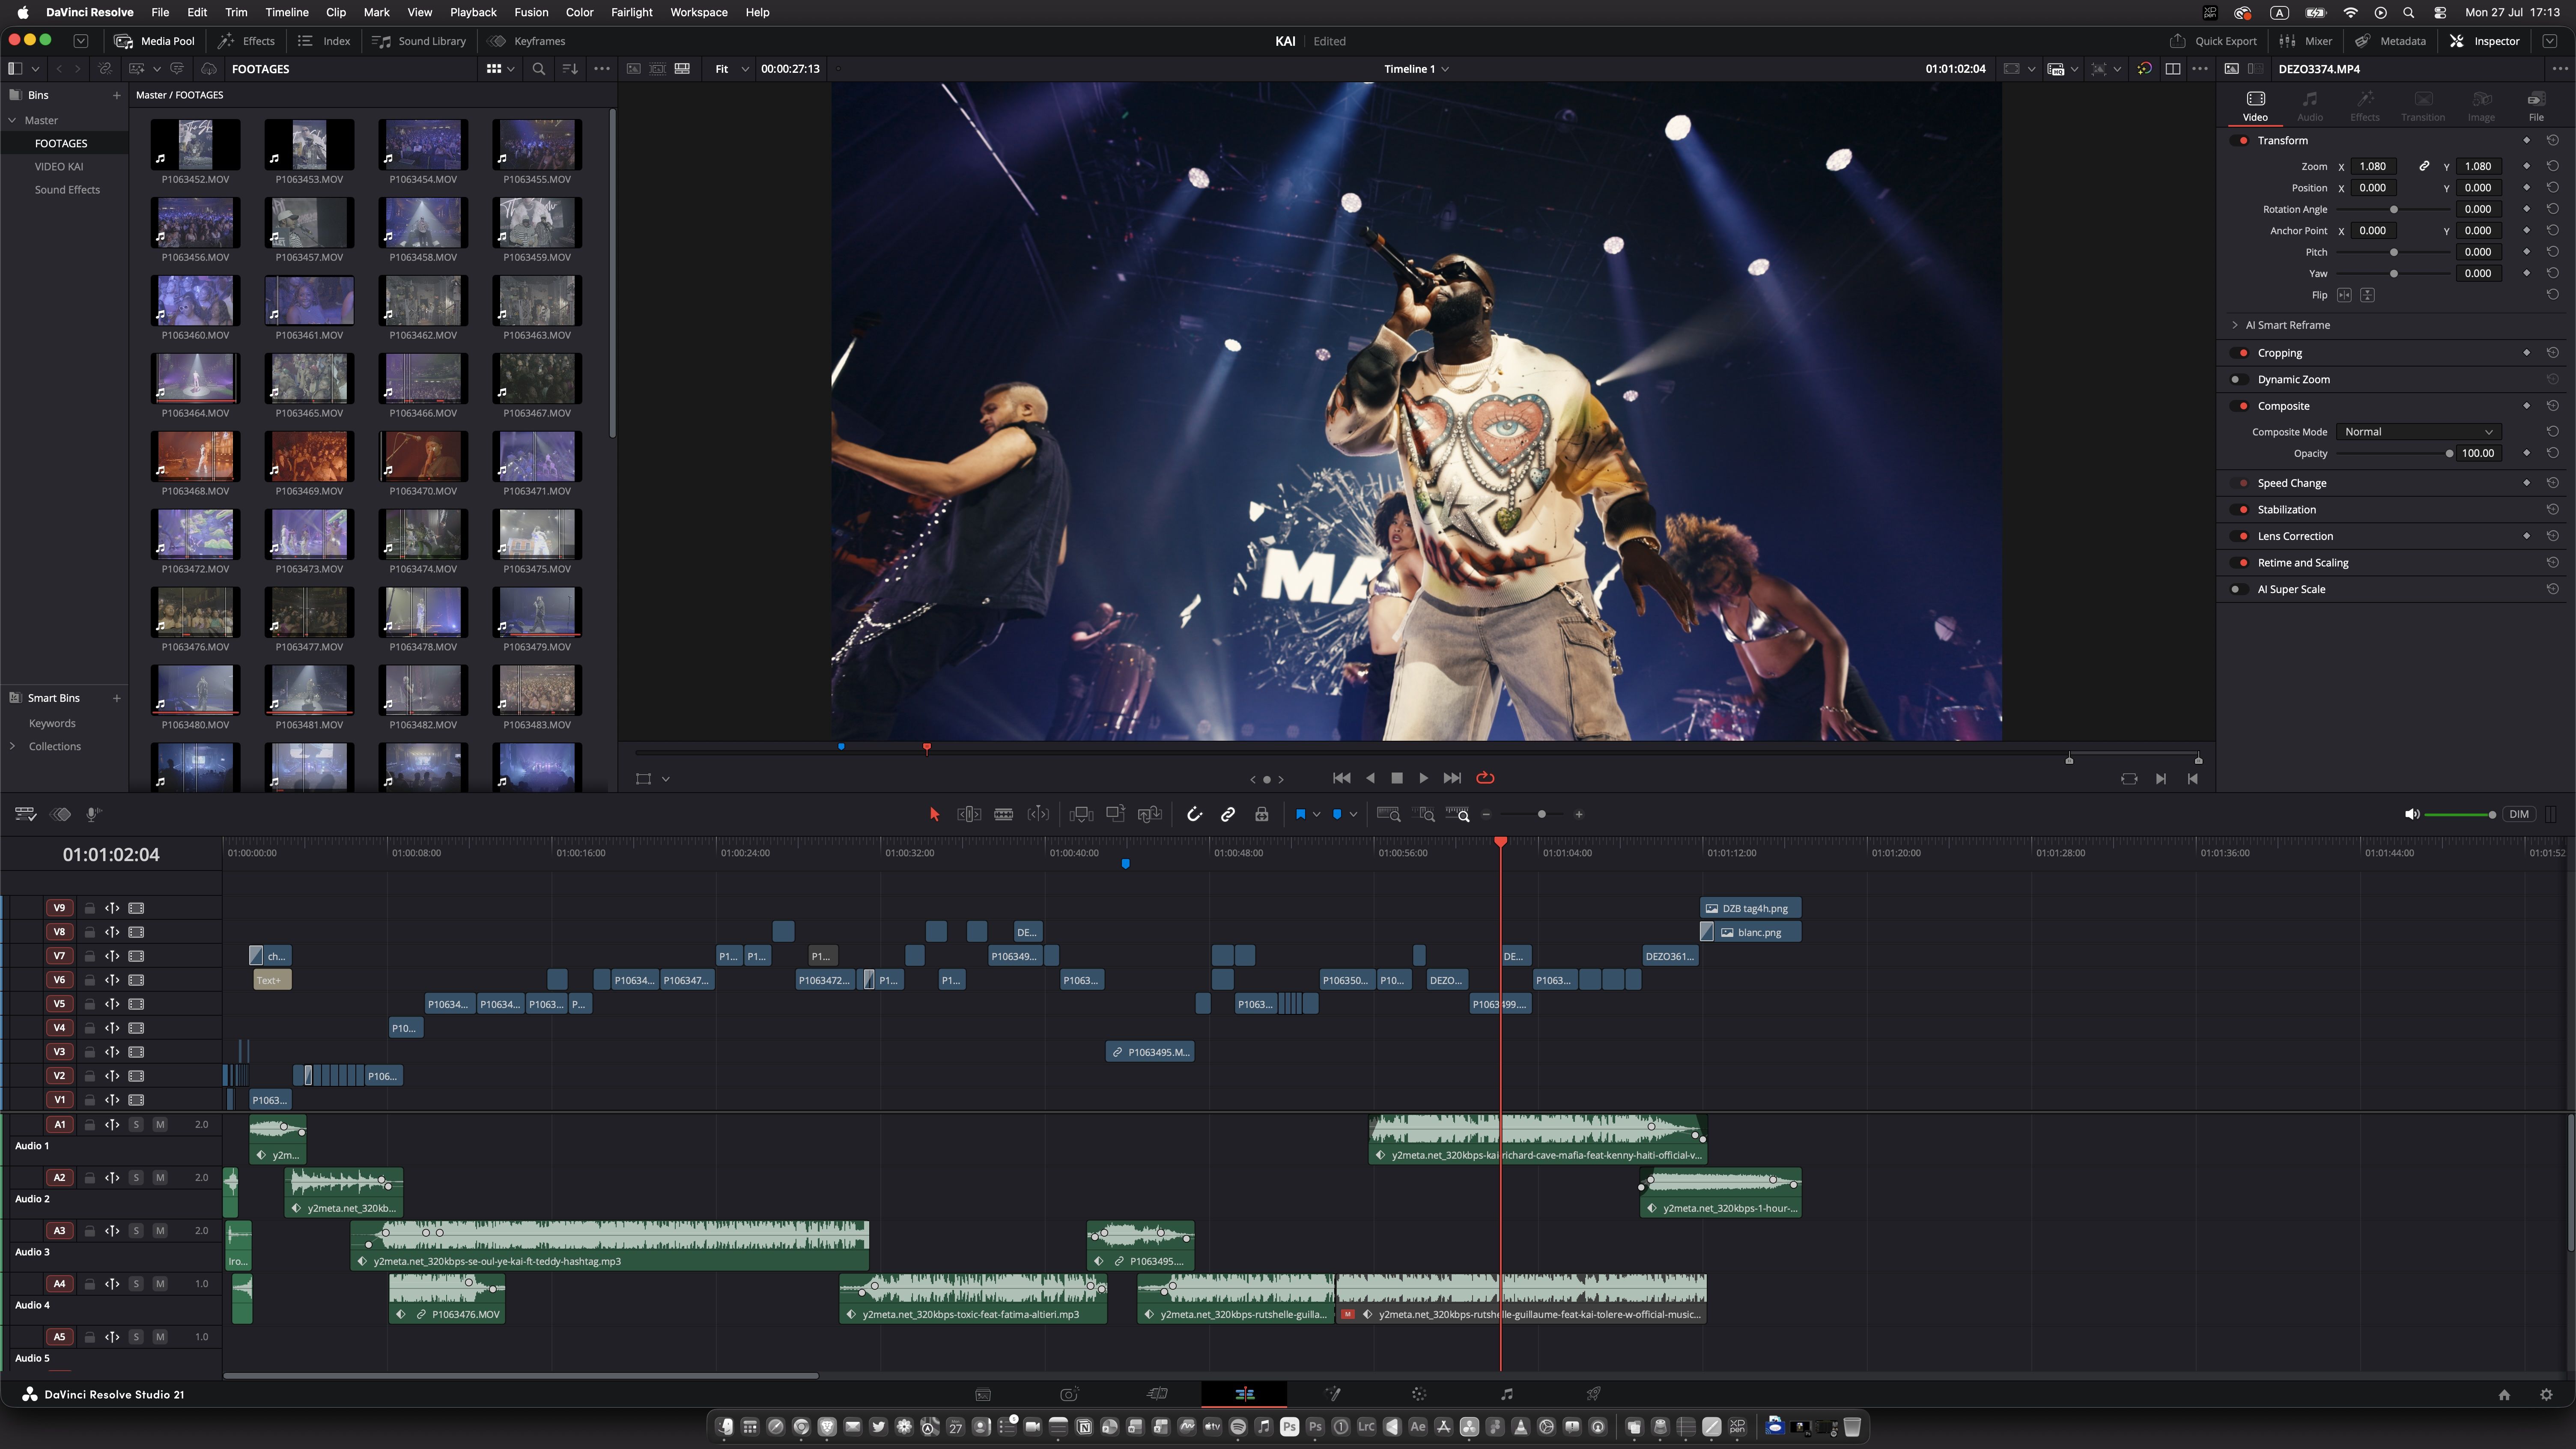Open Project Manager home icon
This screenshot has height=1449, width=2576.
(x=2504, y=1395)
